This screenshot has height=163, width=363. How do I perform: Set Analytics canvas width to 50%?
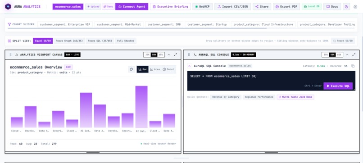click(154, 54)
